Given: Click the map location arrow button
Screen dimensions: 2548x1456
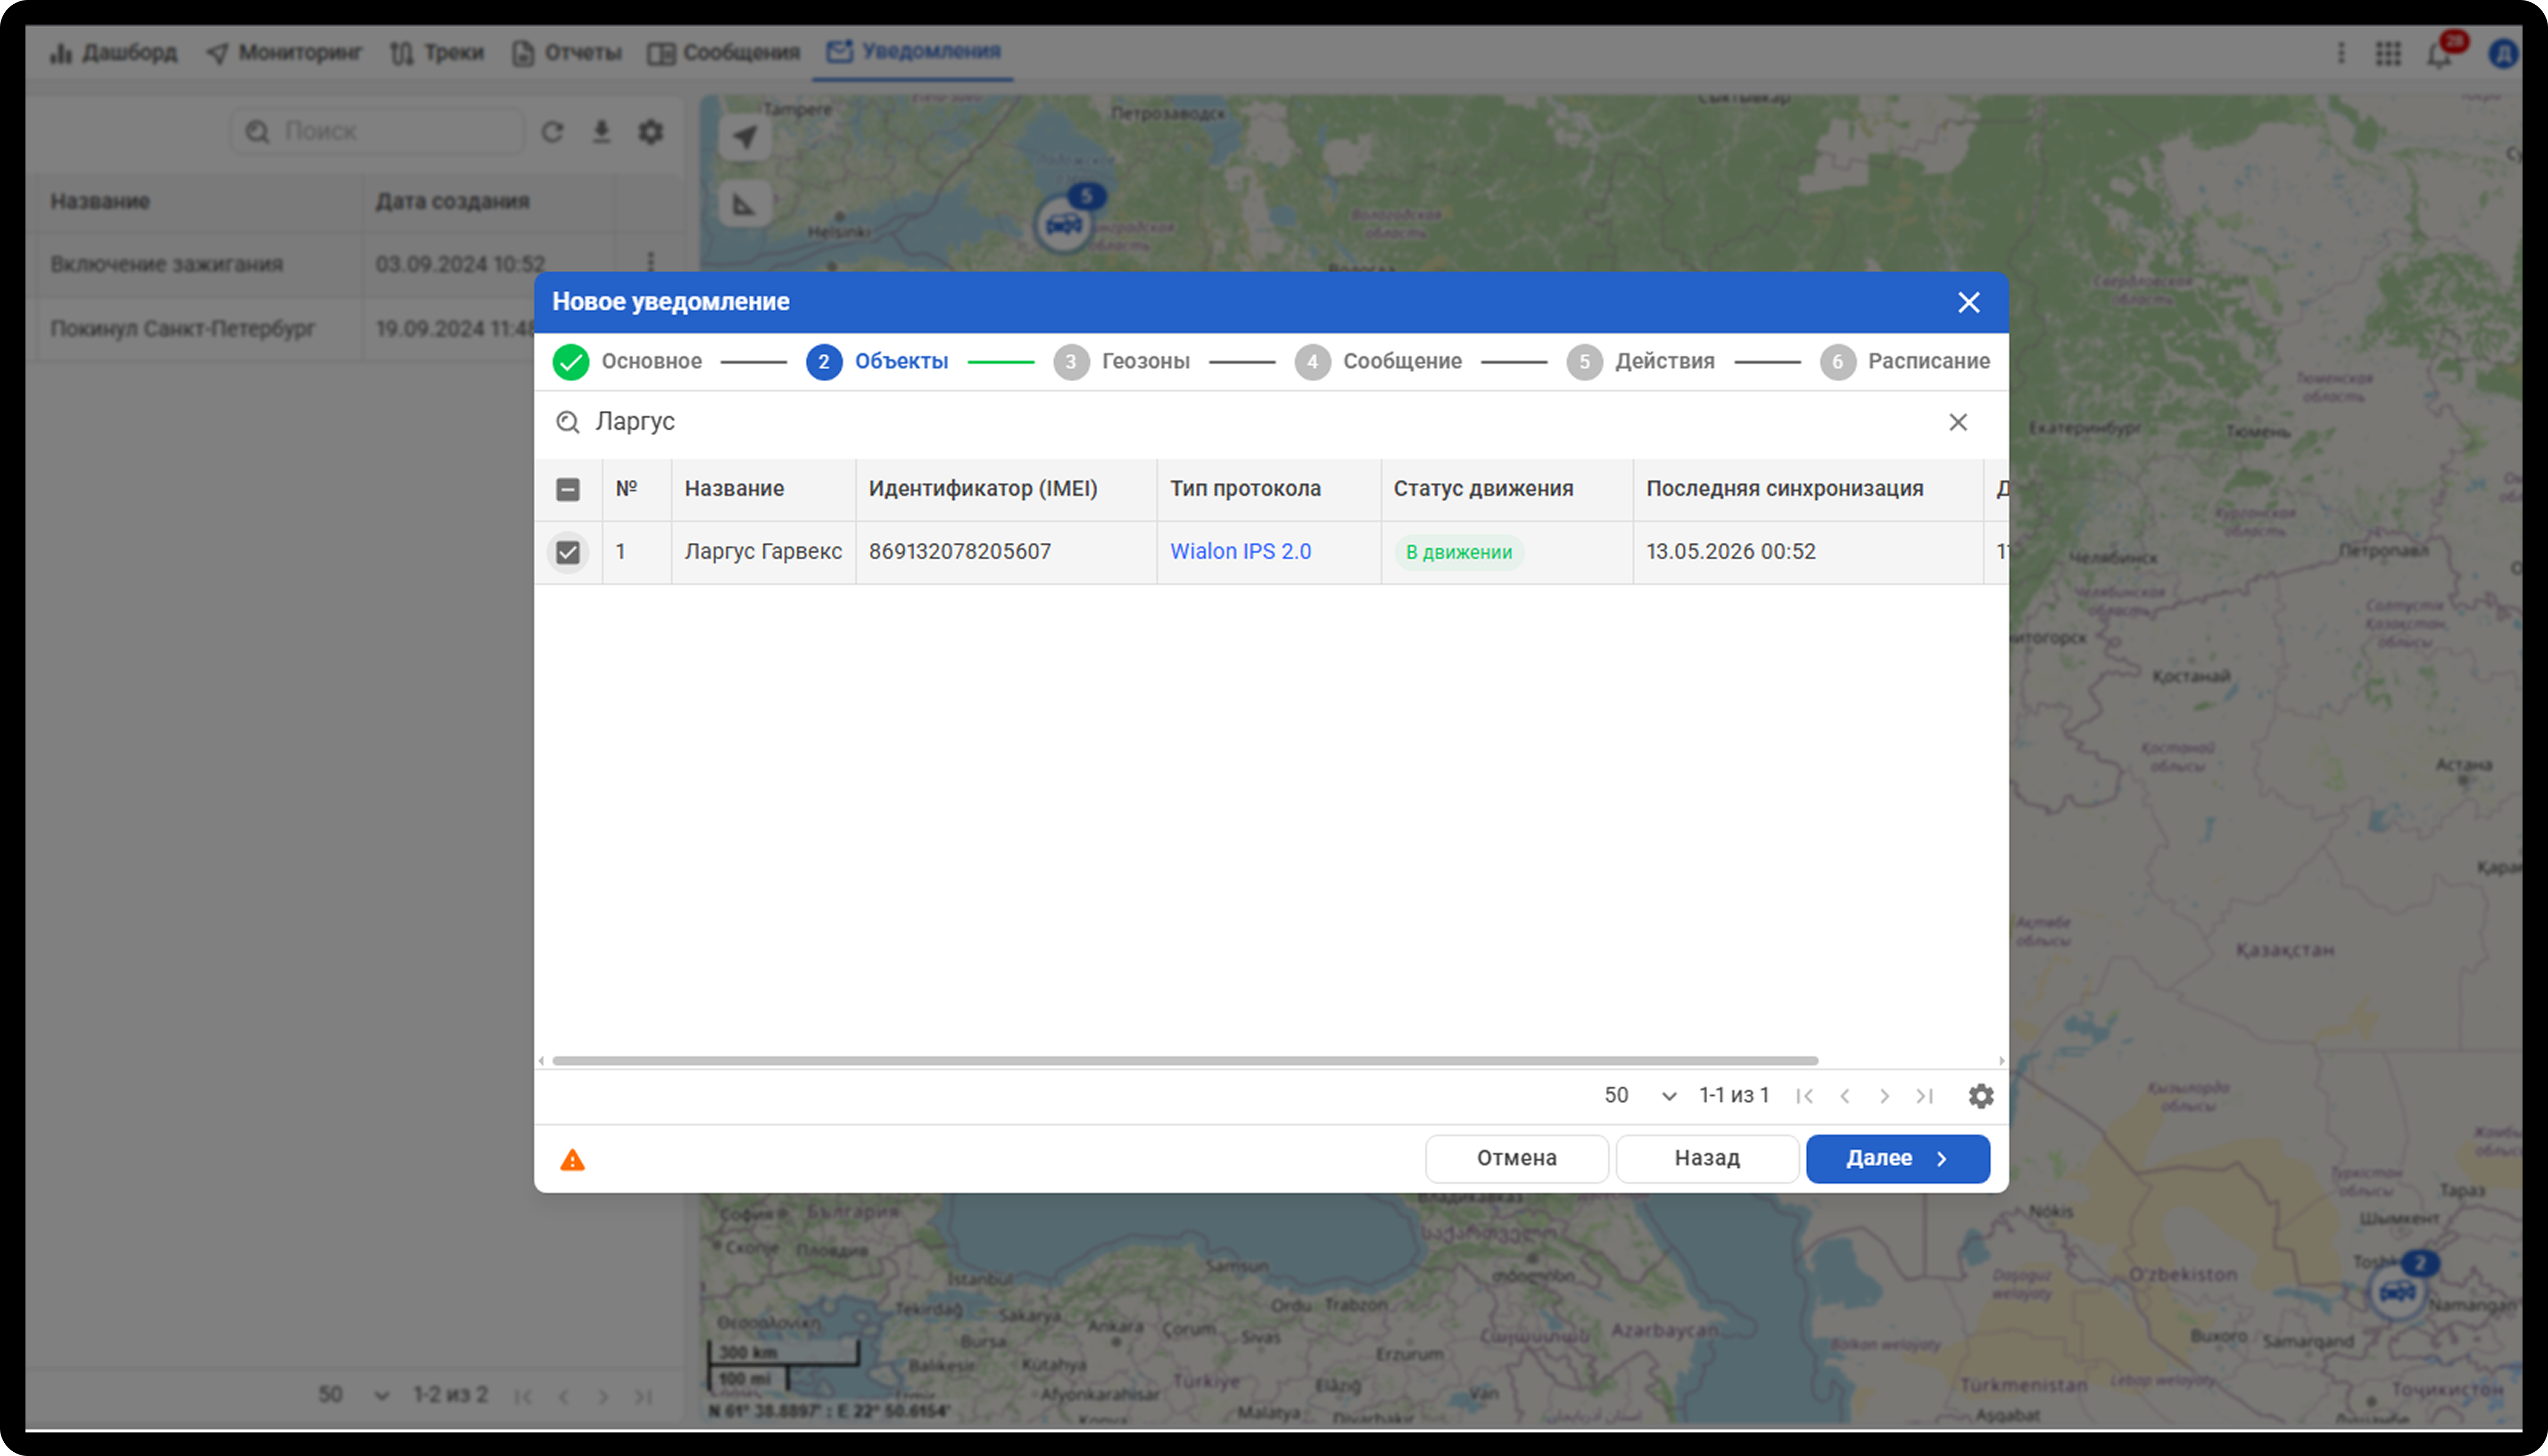Looking at the screenshot, I should (745, 136).
